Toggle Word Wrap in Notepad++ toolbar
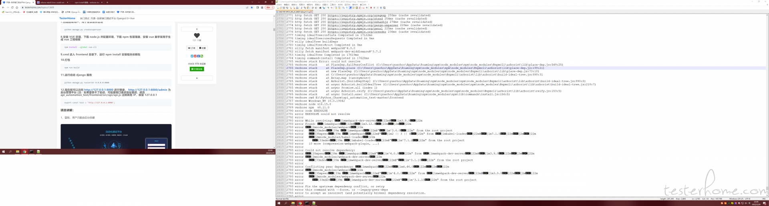Image resolution: width=769 pixels, height=206 pixels. coord(344,8)
